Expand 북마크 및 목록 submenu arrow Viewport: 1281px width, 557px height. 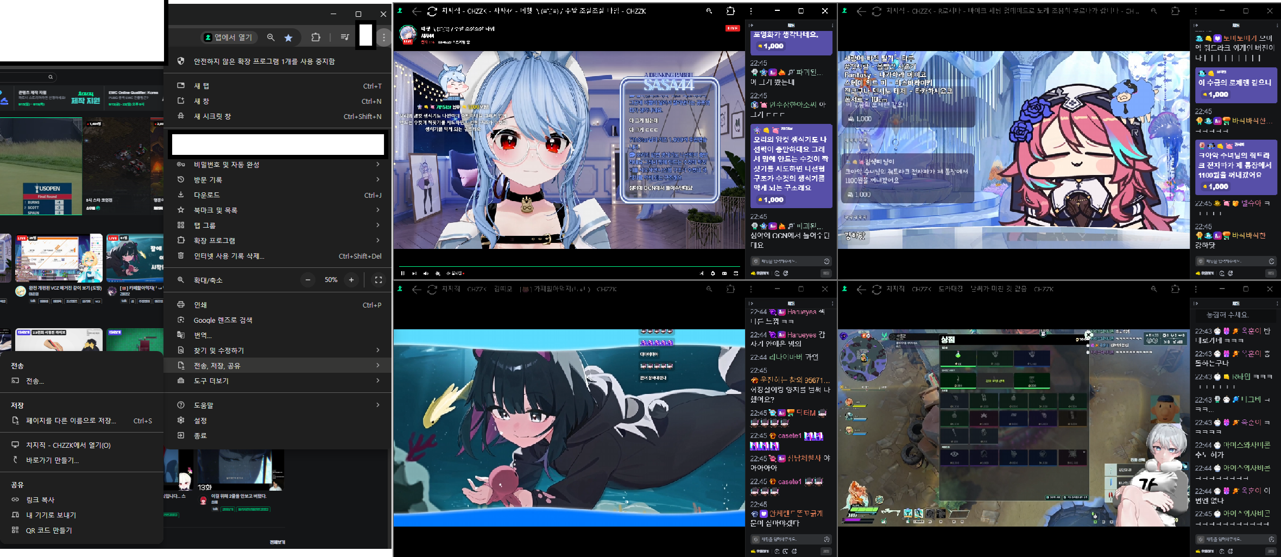[x=378, y=210]
